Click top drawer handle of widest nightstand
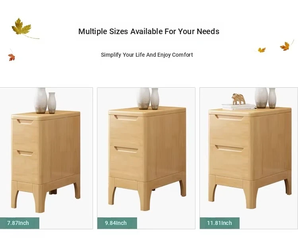This screenshot has width=298, height=238. tap(229, 117)
